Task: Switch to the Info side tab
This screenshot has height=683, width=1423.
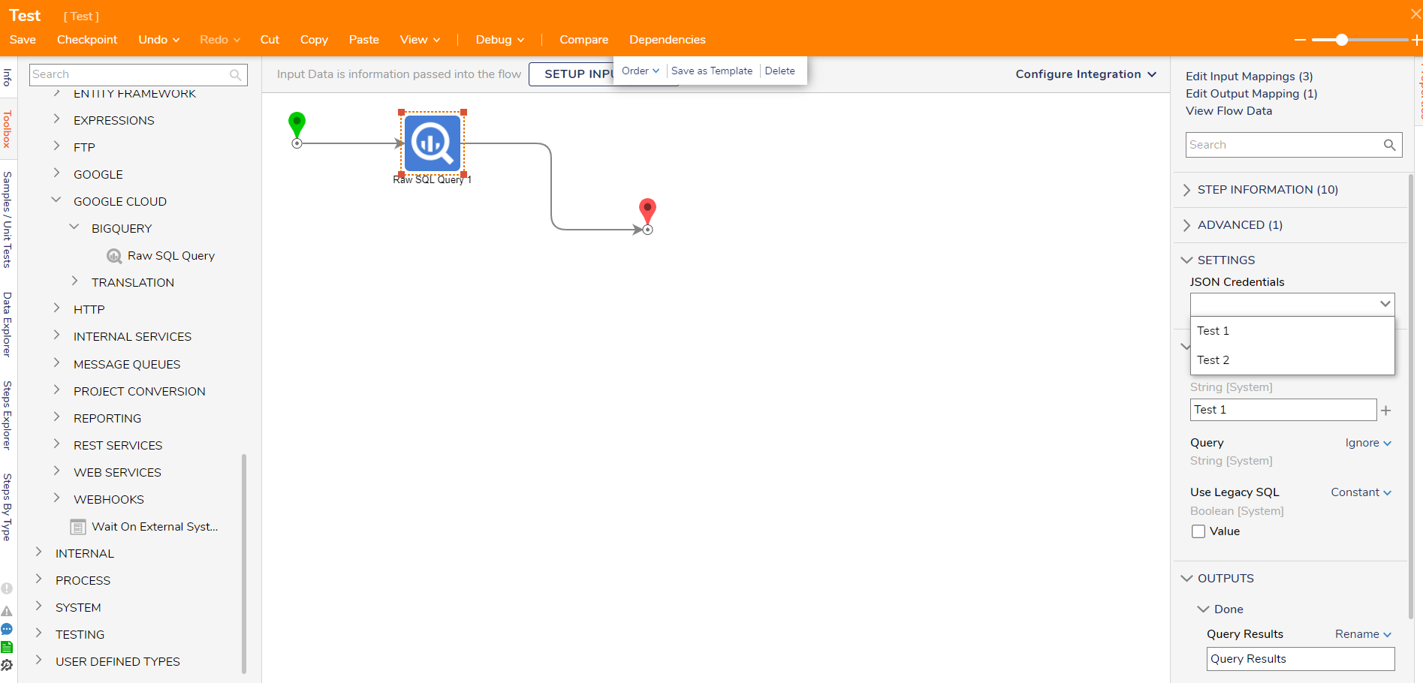Action: (x=8, y=77)
